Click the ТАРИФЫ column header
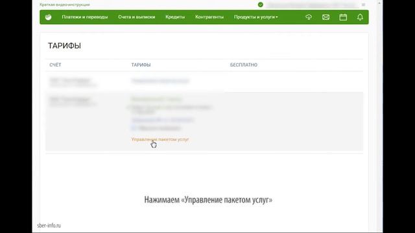The height and width of the screenshot is (233, 415). (x=141, y=65)
